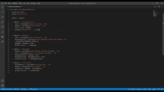The width and height of the screenshot is (164, 92).
Task: Click line number 35 in gutter
Action: (x=8, y=73)
